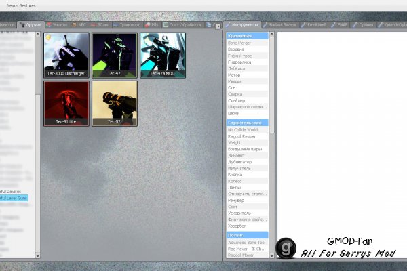Image resolution: width=407 pixels, height=271 pixels.
Task: Select the Мотор tool
Action: pos(247,75)
